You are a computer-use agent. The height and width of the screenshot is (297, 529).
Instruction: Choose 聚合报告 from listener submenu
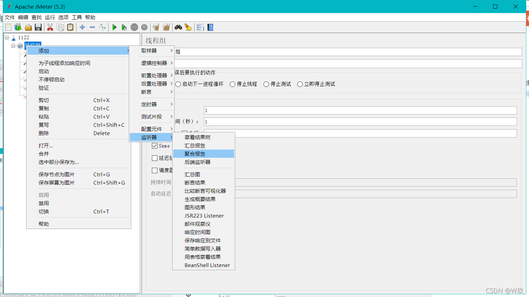204,154
